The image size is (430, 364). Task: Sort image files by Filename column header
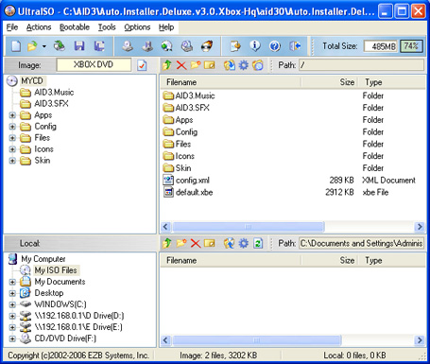tap(231, 82)
